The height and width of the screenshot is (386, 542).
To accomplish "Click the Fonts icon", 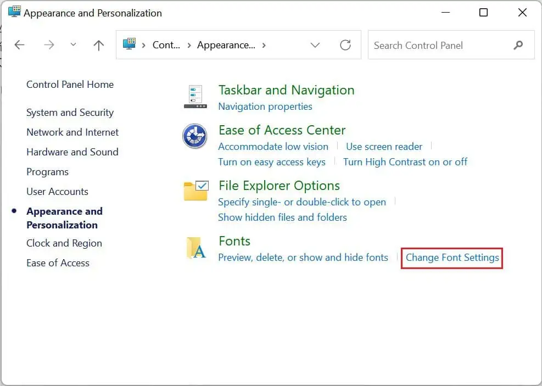I will 195,248.
